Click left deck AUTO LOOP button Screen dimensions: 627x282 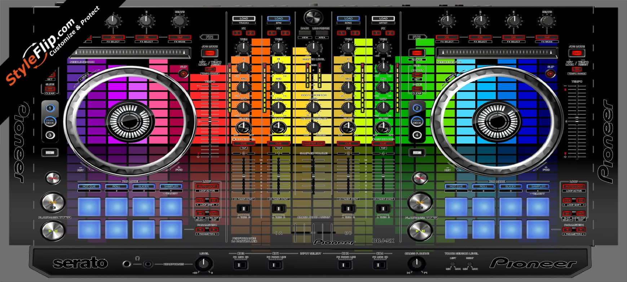207,186
